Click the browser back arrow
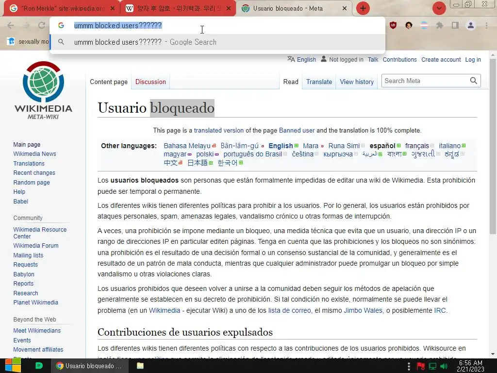Image resolution: width=497 pixels, height=373 pixels. click(x=11, y=25)
